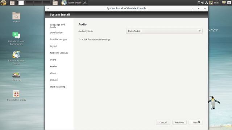Image resolution: width=232 pixels, height=130 pixels.
Task: Select the Audio step in sidebar
Action: point(53,66)
